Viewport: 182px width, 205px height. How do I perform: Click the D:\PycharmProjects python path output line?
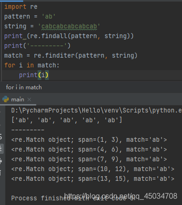(97, 110)
